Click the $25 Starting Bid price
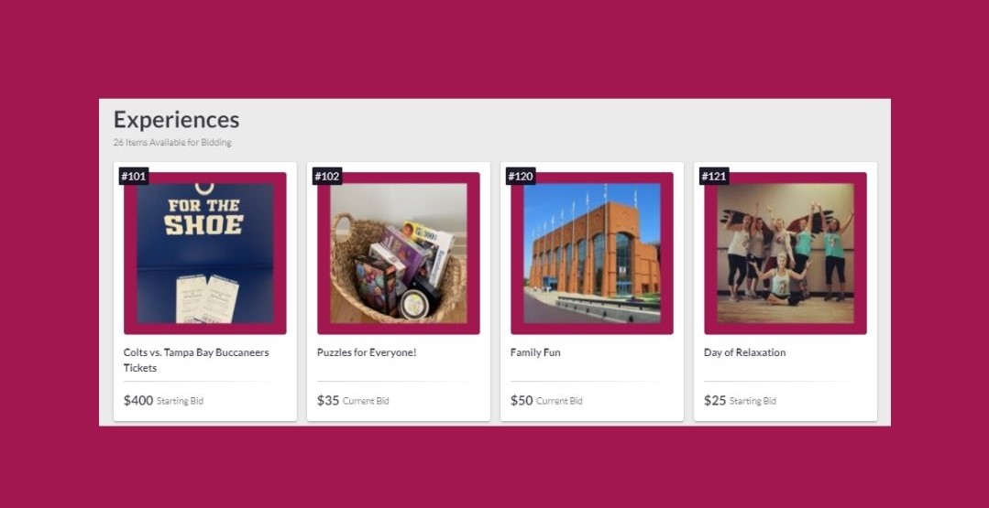 [741, 400]
